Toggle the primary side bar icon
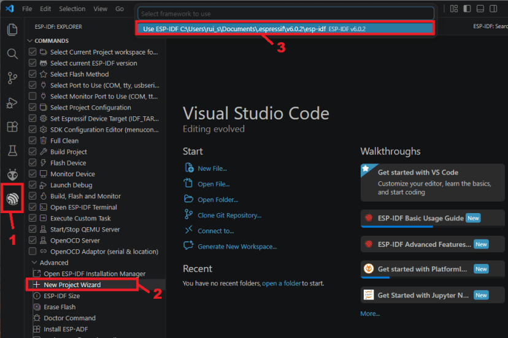 click(x=467, y=9)
